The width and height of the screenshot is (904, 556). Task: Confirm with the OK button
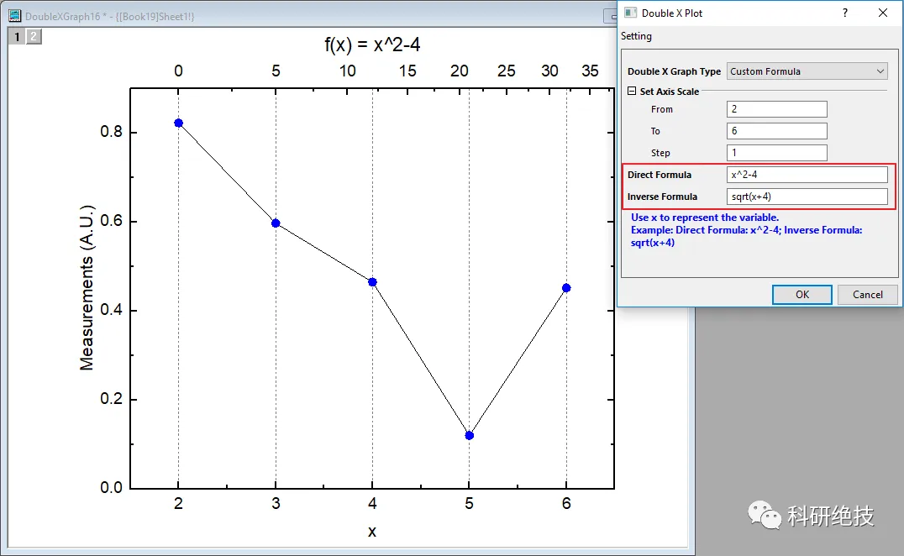click(802, 295)
